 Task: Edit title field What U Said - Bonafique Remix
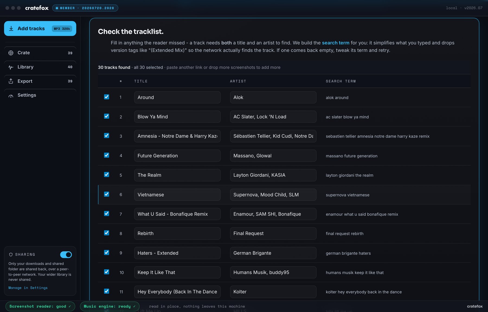pyautogui.click(x=177, y=214)
